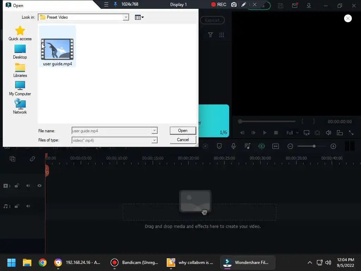The width and height of the screenshot is (361, 271).
Task: Open the Filmora filter funnel icon
Action: (x=210, y=35)
